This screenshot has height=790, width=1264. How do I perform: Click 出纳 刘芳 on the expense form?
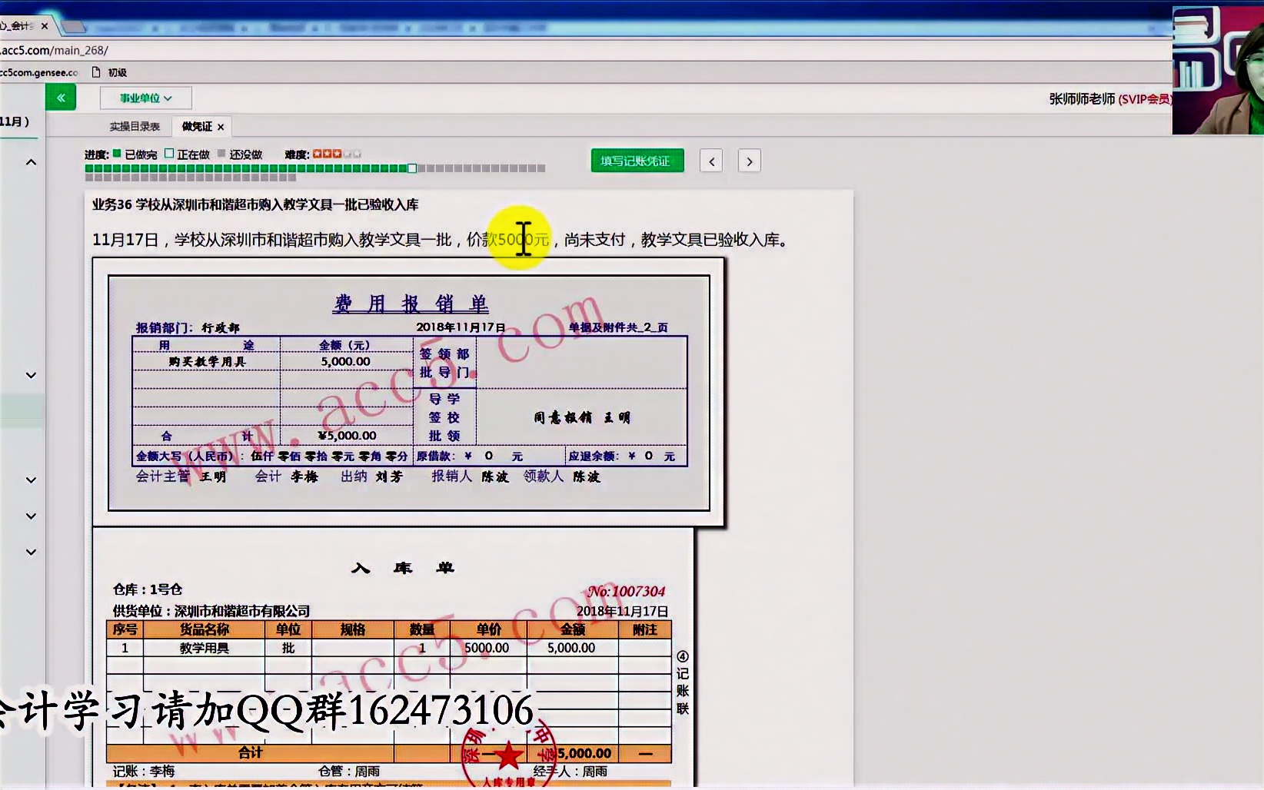[x=372, y=476]
